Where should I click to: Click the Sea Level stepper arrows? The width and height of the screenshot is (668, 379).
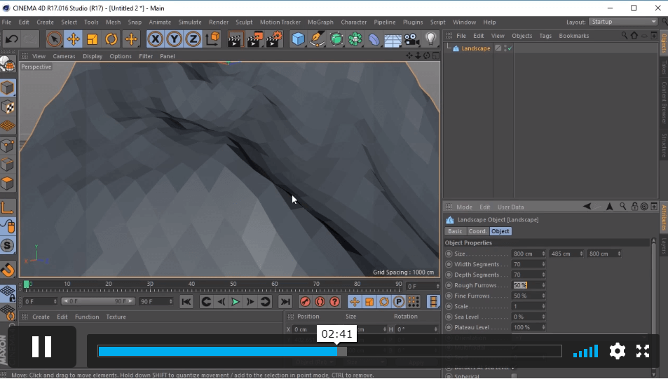coord(543,317)
